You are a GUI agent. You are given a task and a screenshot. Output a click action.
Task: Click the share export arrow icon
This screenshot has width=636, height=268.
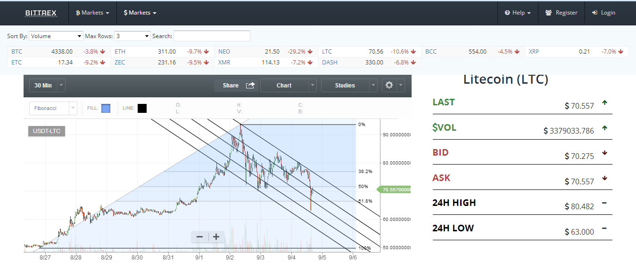click(250, 85)
